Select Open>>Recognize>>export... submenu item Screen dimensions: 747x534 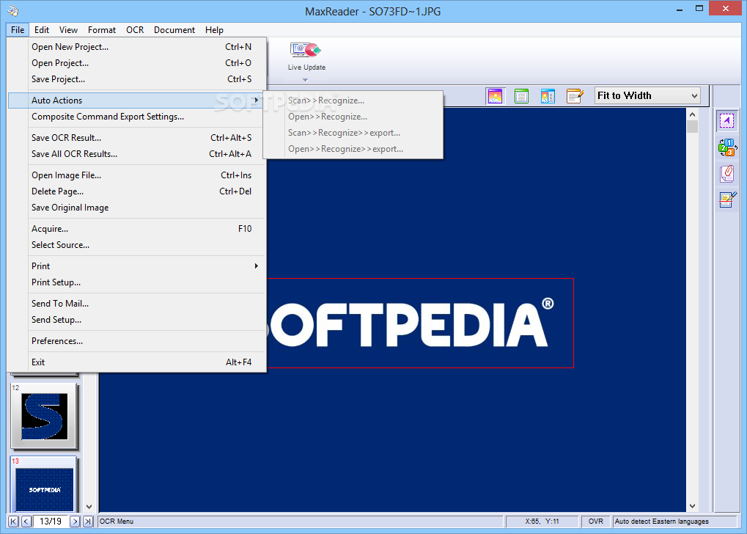click(353, 149)
